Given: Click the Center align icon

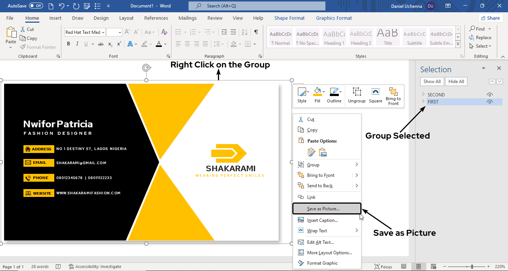Looking at the screenshot, I should [187, 44].
